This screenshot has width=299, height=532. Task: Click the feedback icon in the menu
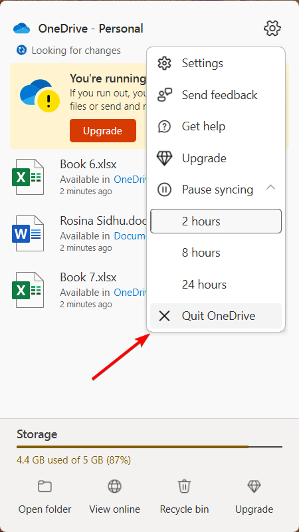point(165,94)
